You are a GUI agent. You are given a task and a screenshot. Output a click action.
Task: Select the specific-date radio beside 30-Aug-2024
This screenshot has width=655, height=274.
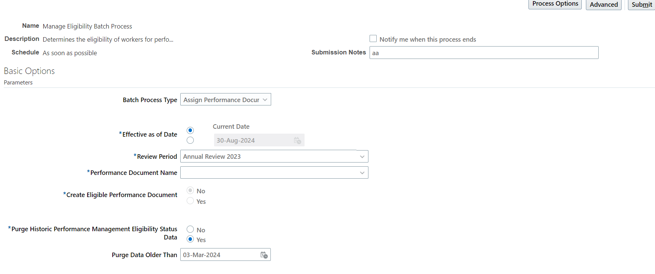pos(190,140)
